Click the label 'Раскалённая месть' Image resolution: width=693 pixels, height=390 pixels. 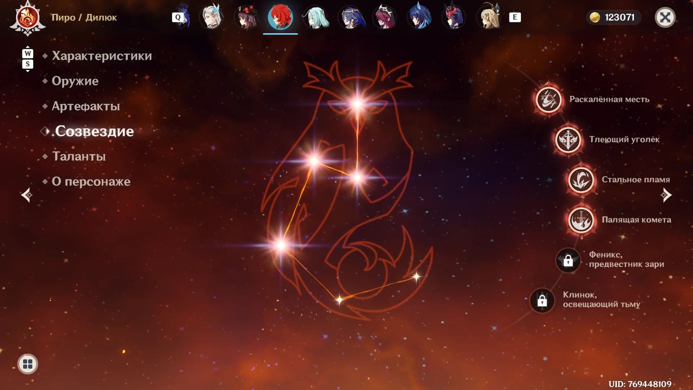tap(609, 99)
